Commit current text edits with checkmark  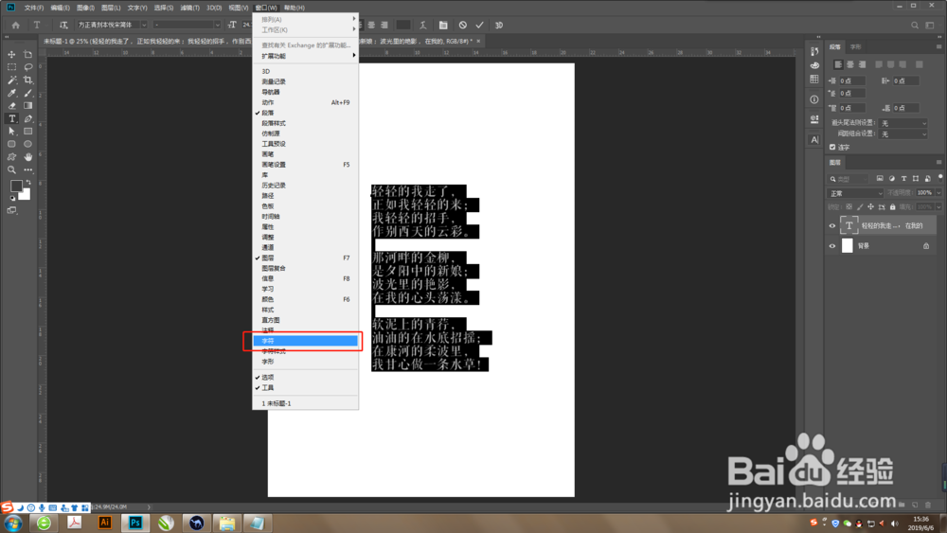coord(479,25)
